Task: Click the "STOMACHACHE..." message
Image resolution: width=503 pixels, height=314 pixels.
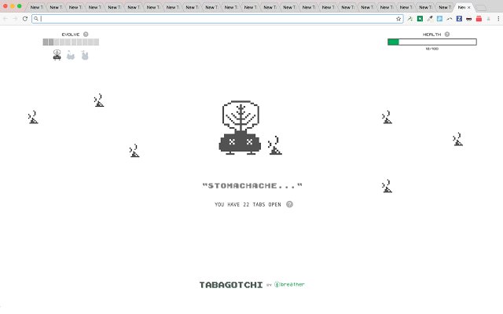Action: point(252,185)
